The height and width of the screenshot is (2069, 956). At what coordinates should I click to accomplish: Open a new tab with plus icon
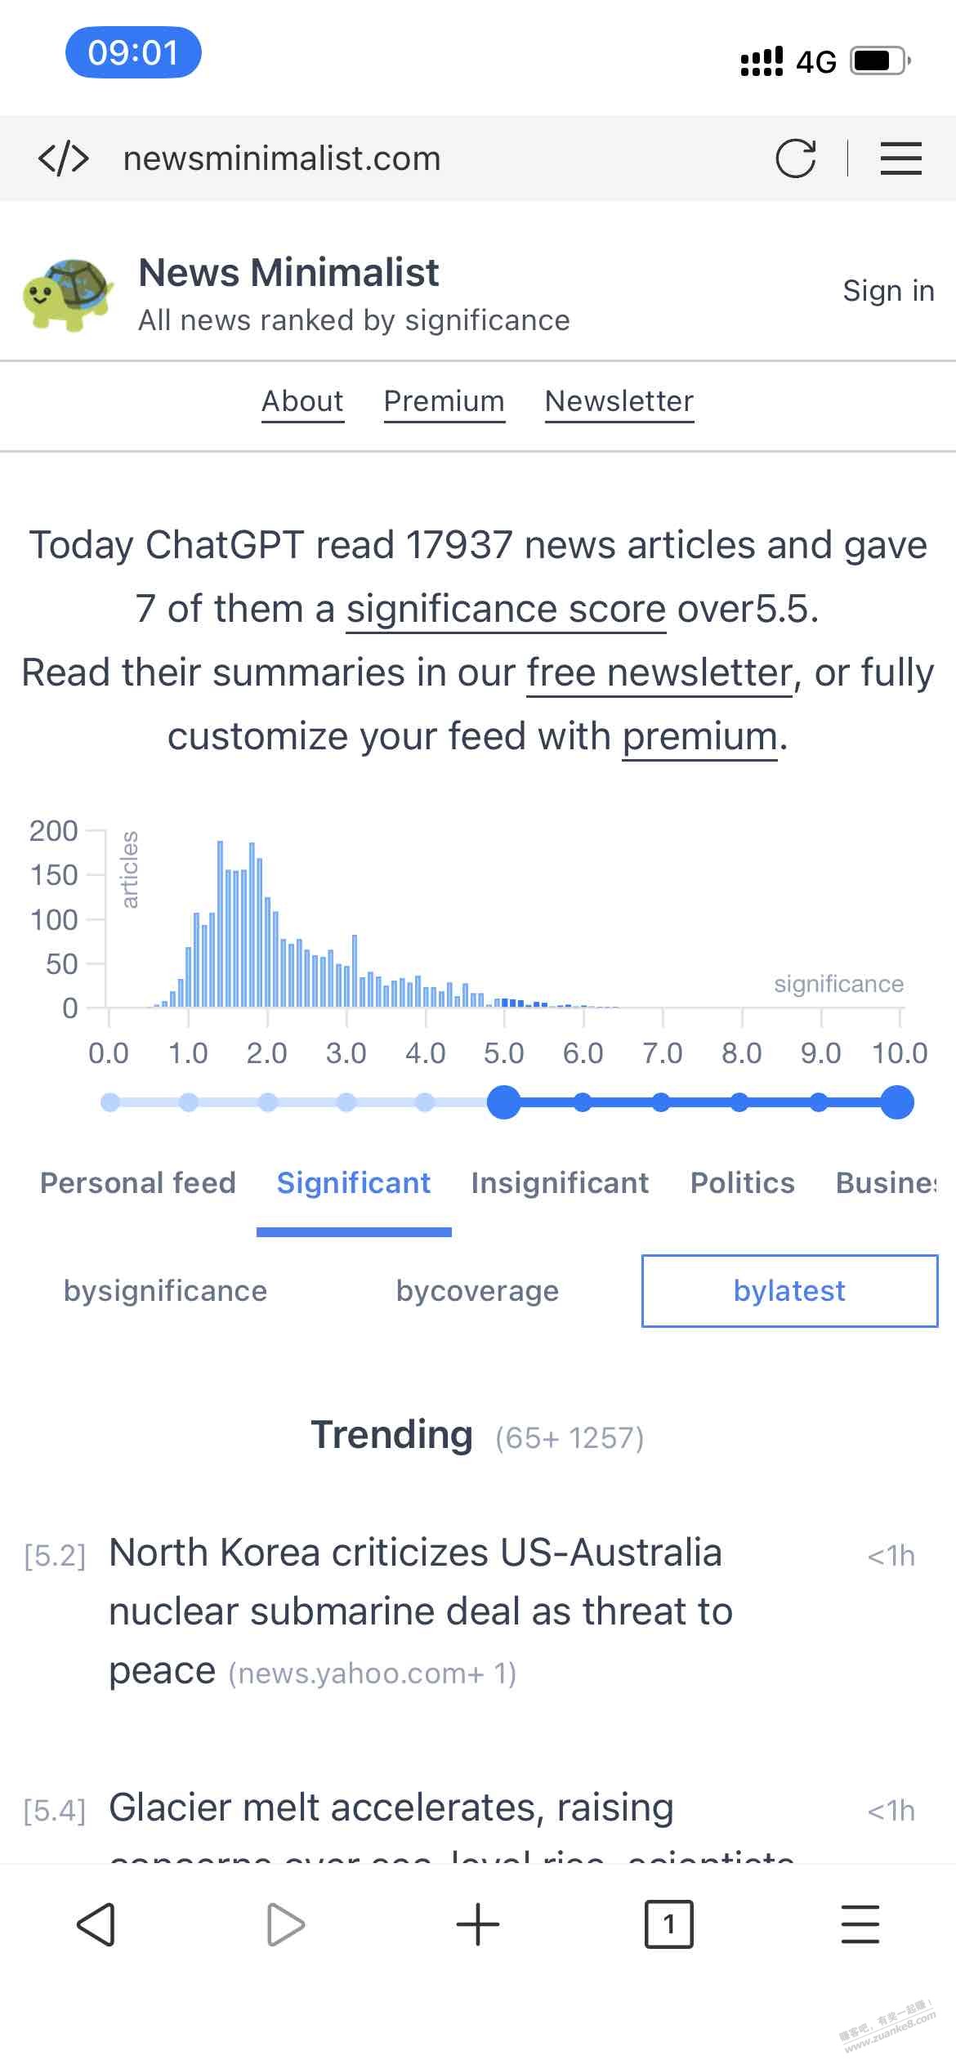(x=478, y=1924)
